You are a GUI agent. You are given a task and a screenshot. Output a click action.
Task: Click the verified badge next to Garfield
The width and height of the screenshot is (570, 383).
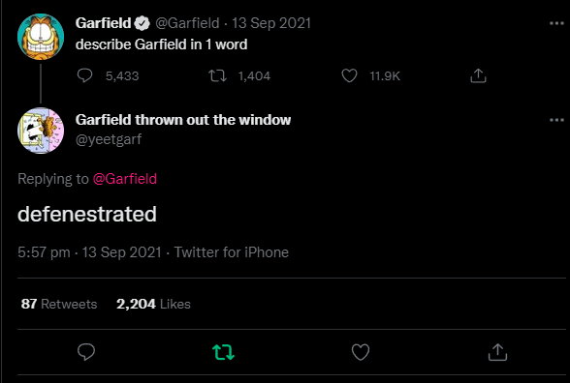coord(142,23)
